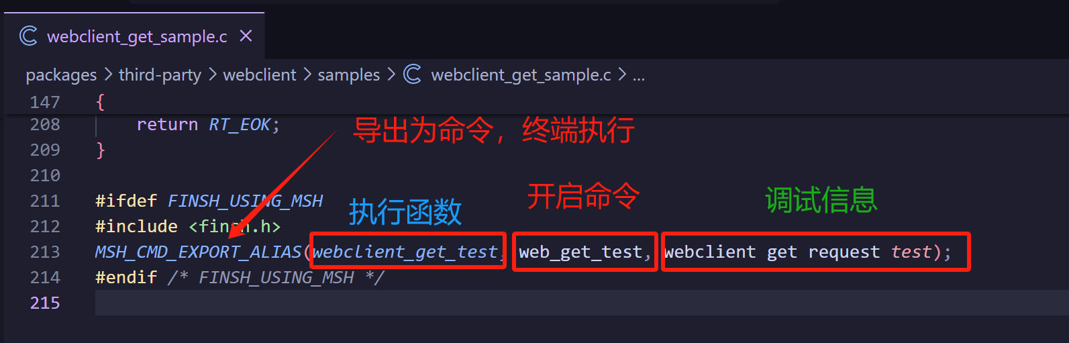Click the breadcrumb file name webclient_get_sample.c
Screen dimensions: 1069x343
[x=521, y=75]
